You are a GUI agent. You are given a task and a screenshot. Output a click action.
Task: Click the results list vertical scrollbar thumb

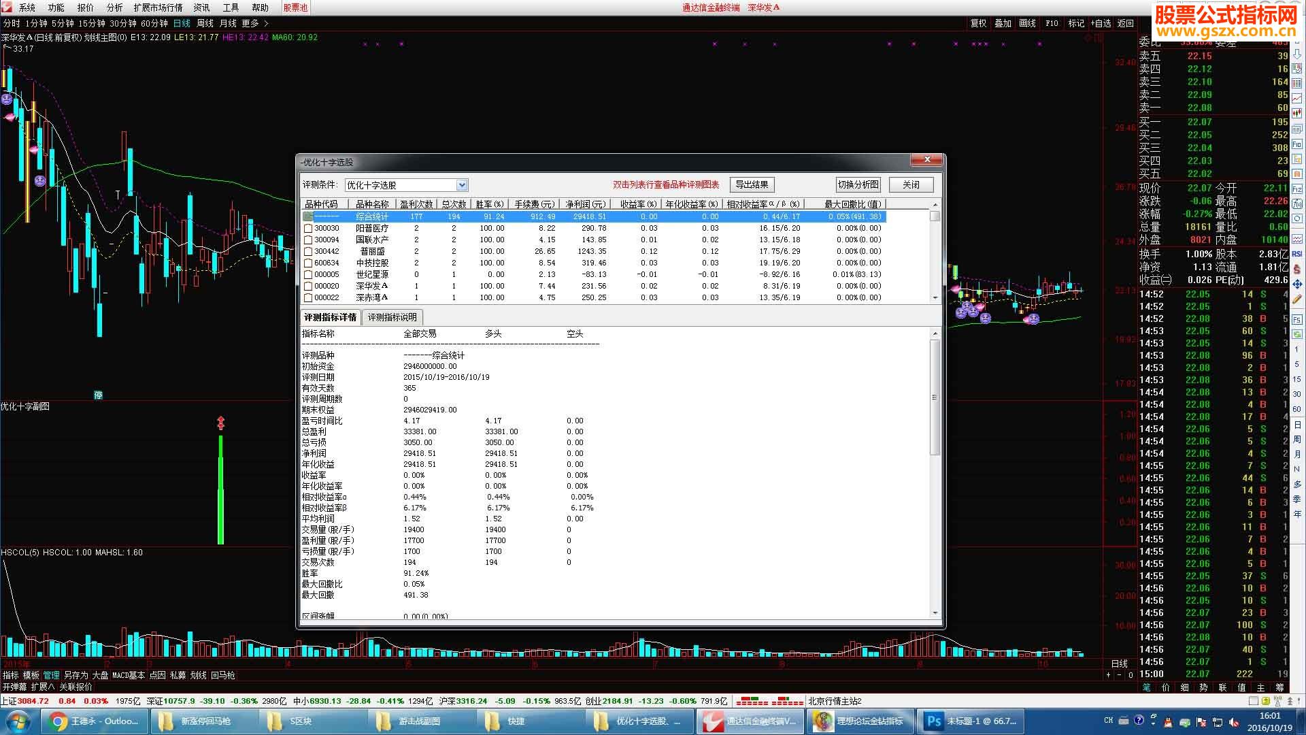point(935,216)
